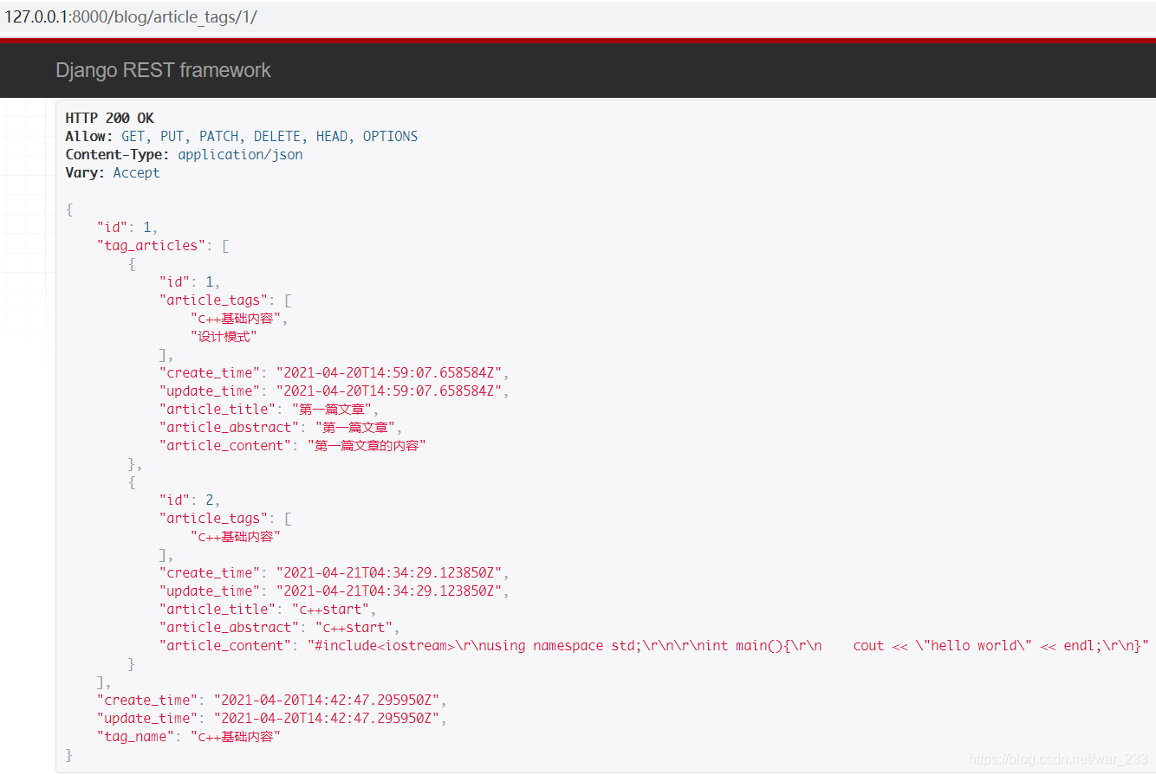Image resolution: width=1156 pixels, height=775 pixels.
Task: Click the update_time value 2021-04-21T04:34:29.123850Z
Action: tap(388, 591)
